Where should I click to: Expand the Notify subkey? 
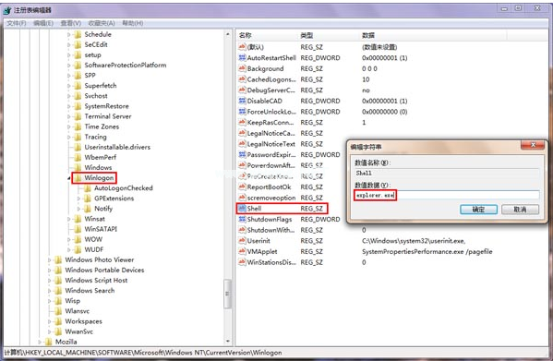coord(79,209)
